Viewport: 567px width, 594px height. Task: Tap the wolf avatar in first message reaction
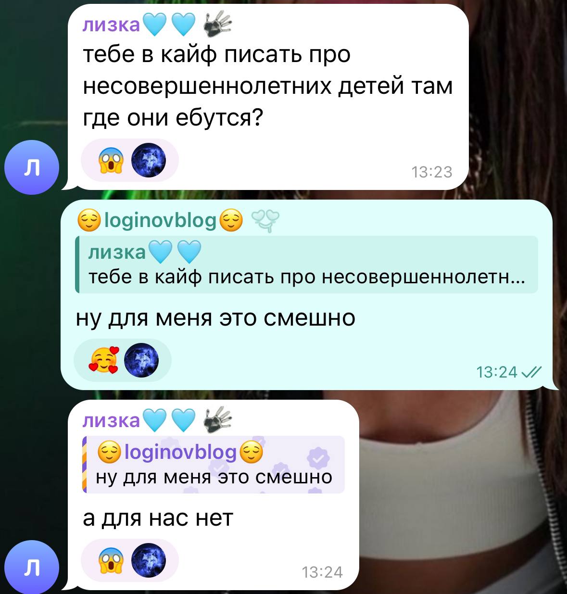tap(148, 160)
